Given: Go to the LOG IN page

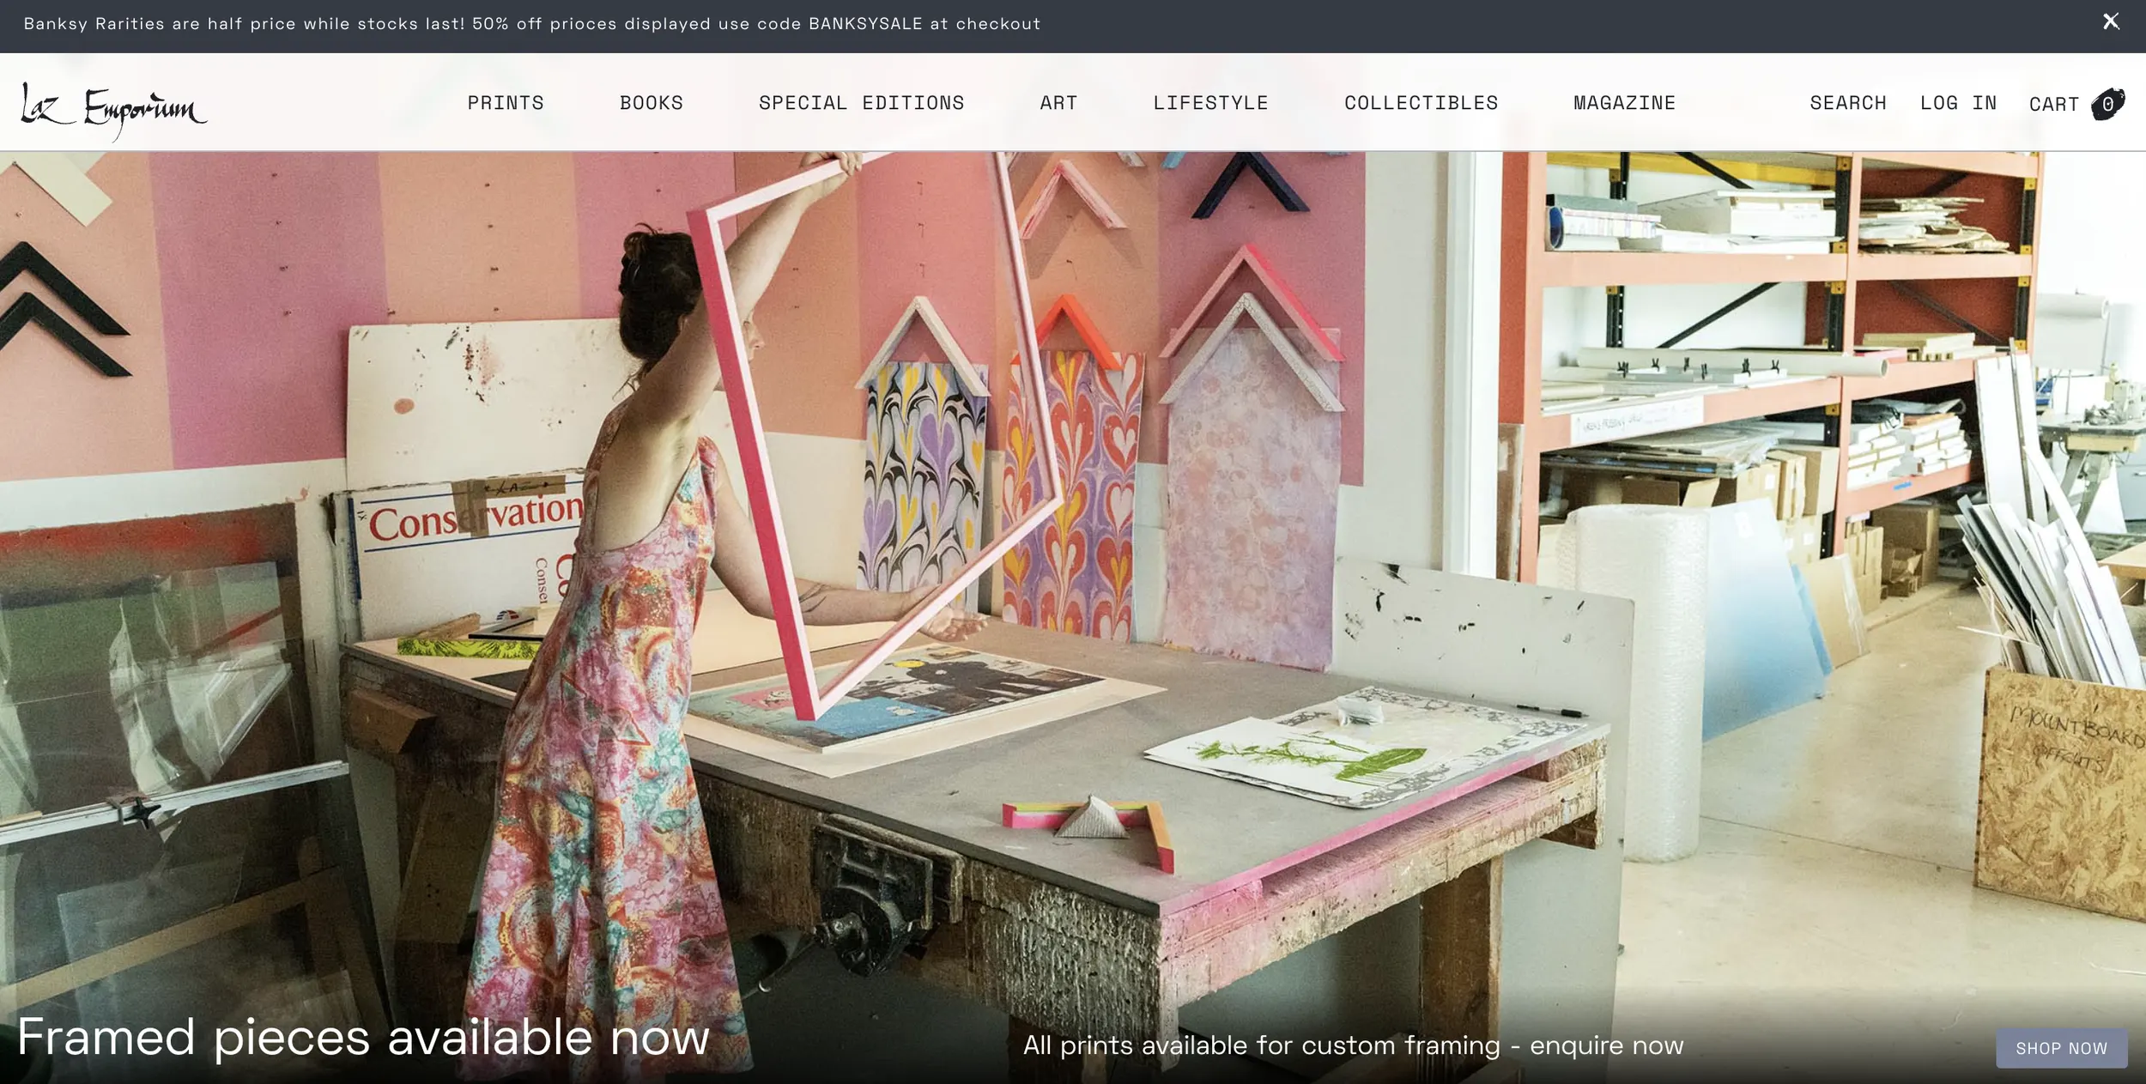Looking at the screenshot, I should pos(1958,104).
